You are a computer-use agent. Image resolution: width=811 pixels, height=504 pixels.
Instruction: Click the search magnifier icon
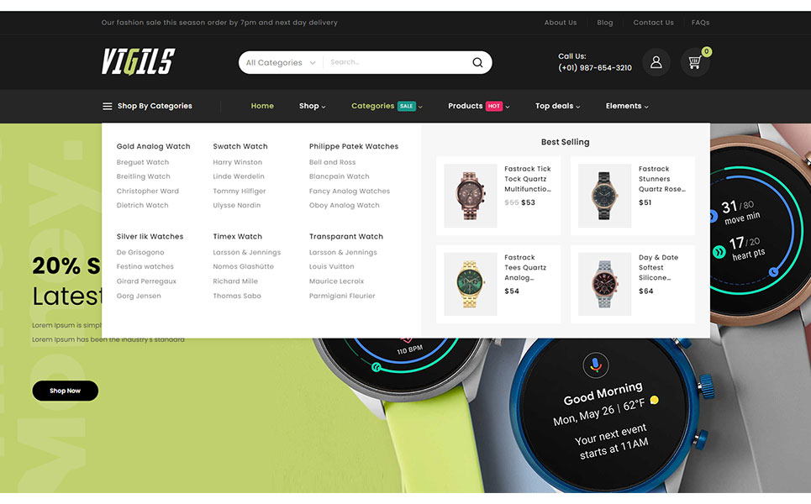tap(477, 62)
